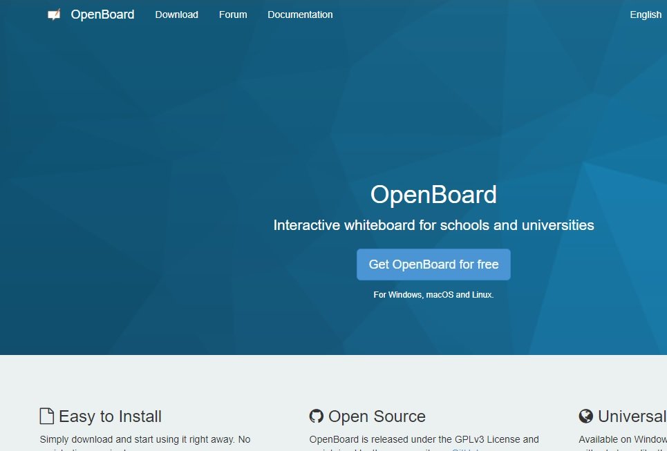Click the GitHub icon beside Open Source
The height and width of the screenshot is (451, 667).
[x=316, y=416]
